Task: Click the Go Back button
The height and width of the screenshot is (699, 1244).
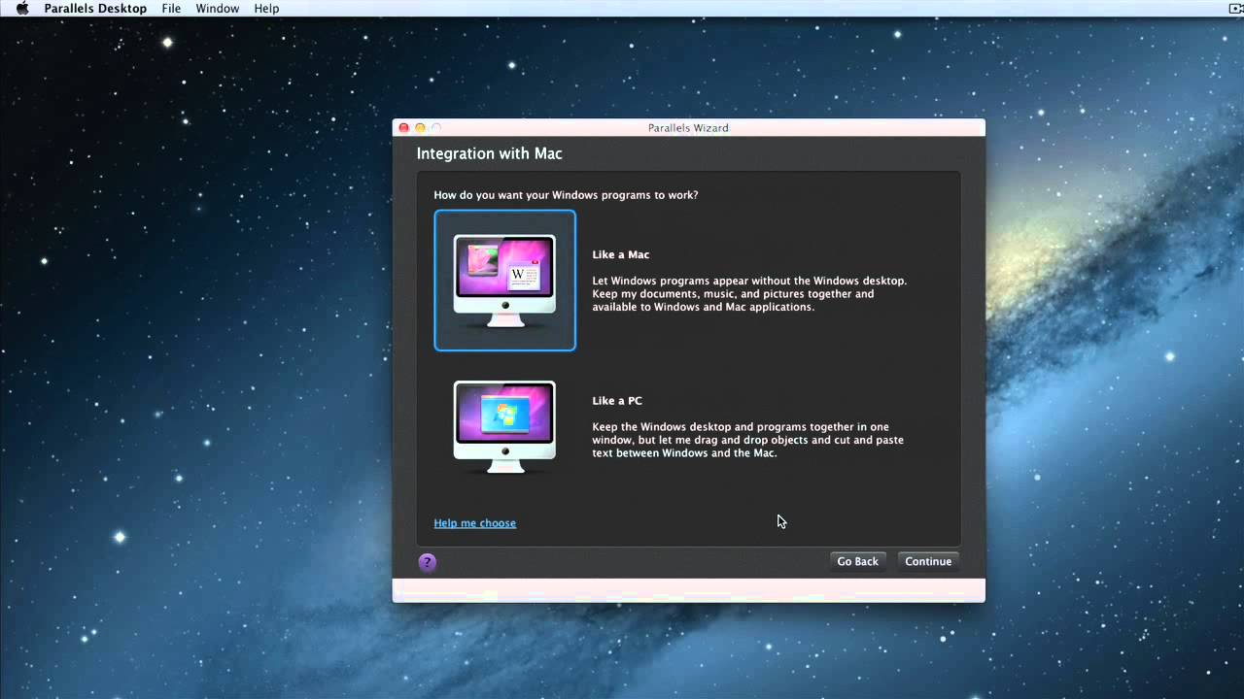Action: click(858, 561)
